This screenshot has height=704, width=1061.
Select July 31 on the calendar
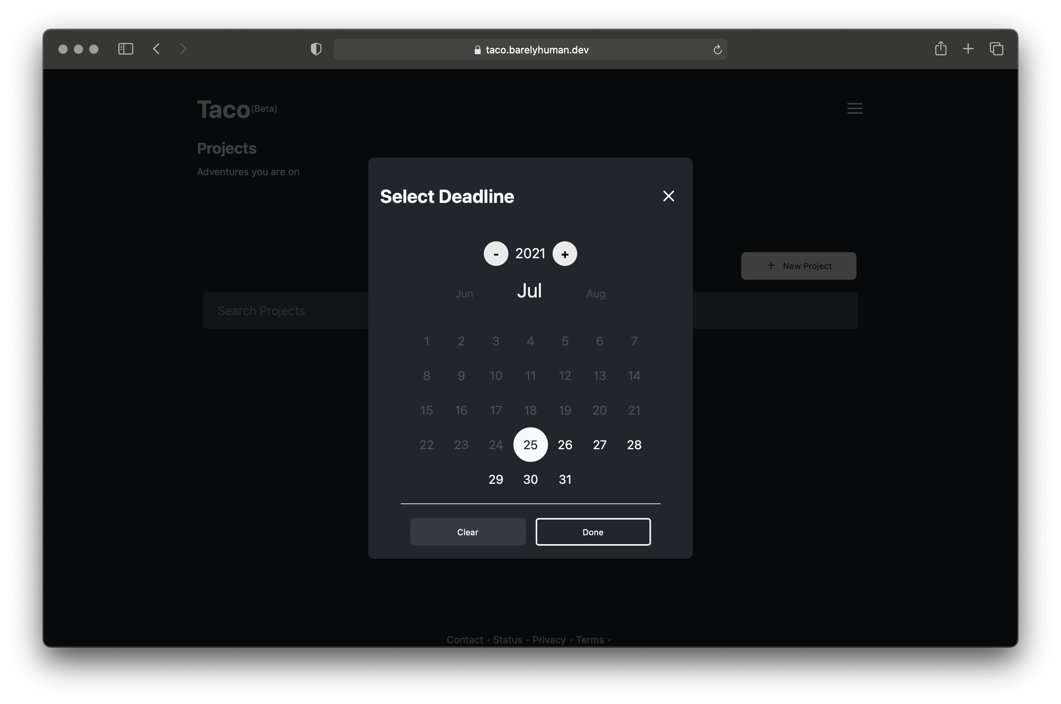coord(565,479)
